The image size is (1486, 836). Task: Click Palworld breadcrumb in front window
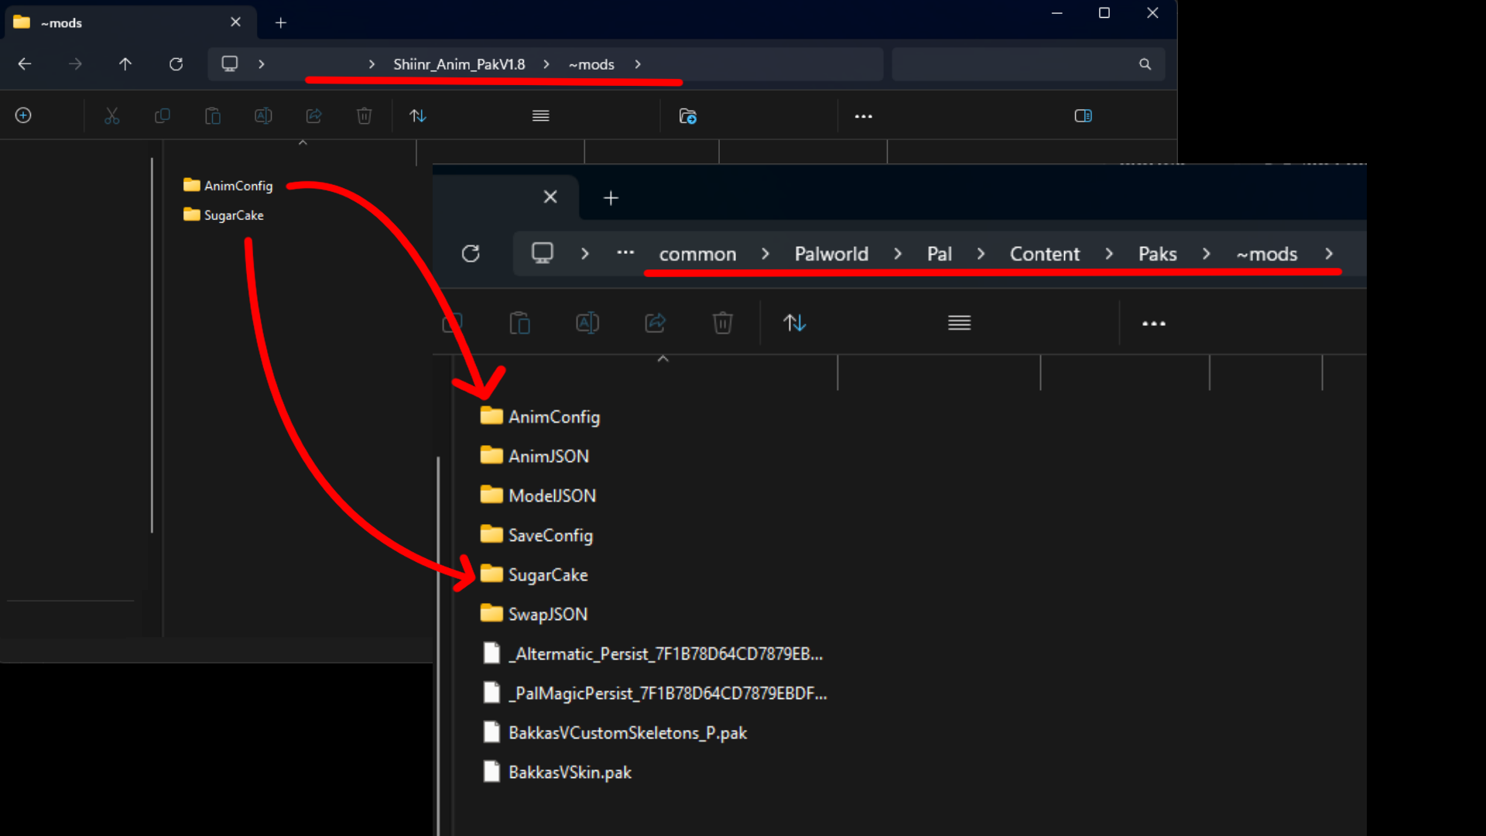tap(831, 254)
